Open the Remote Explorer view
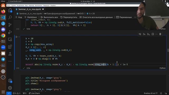The height and width of the screenshot is (95, 169). click(x=10, y=40)
